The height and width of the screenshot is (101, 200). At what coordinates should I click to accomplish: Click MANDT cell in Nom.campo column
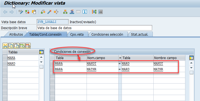102,63
